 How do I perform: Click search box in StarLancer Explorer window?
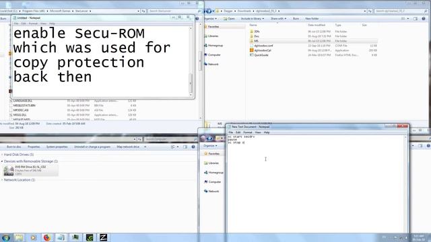pos(175,11)
